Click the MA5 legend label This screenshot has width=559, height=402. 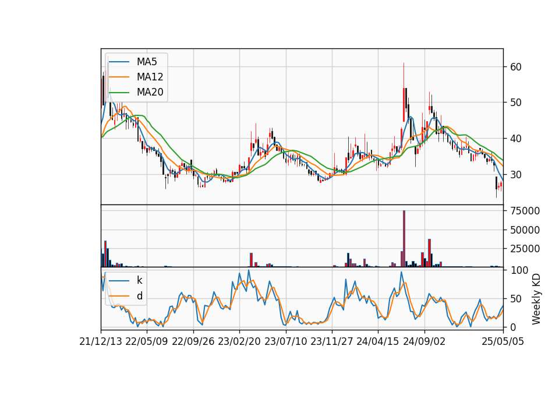click(x=147, y=62)
